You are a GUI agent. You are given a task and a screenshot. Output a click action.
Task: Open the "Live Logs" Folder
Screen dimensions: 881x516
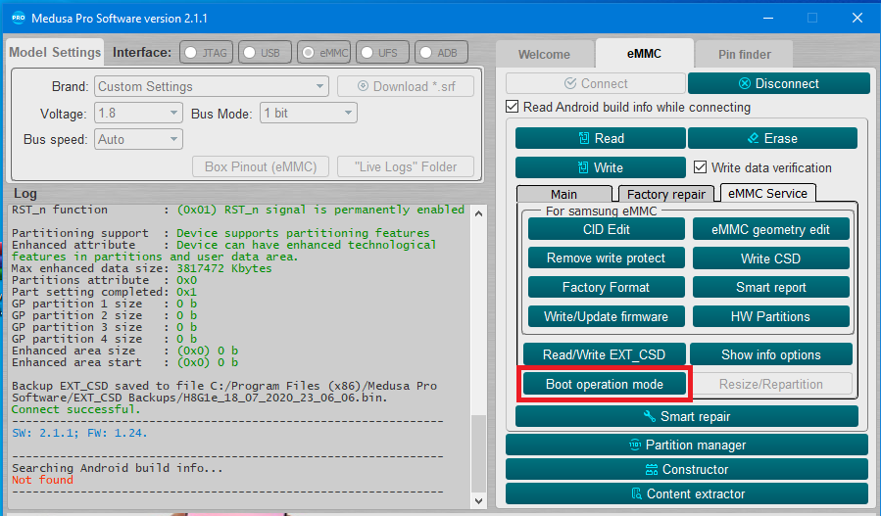406,166
